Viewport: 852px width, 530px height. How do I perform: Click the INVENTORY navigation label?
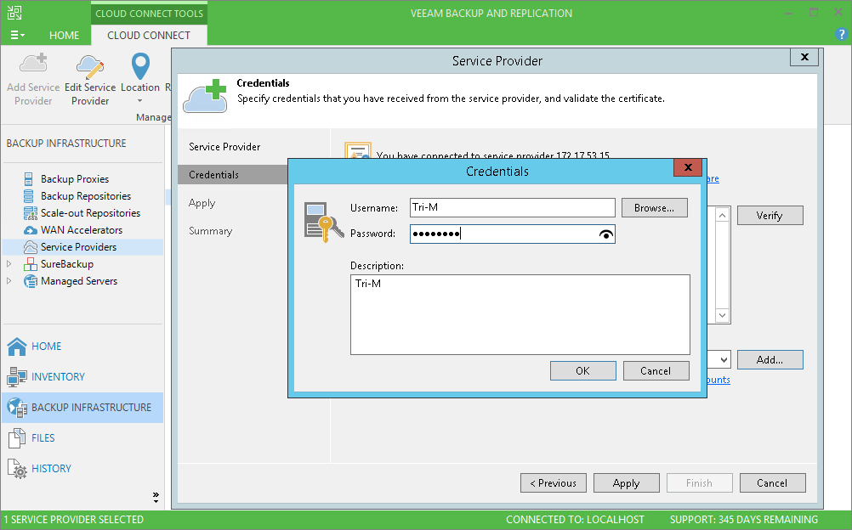(x=58, y=377)
